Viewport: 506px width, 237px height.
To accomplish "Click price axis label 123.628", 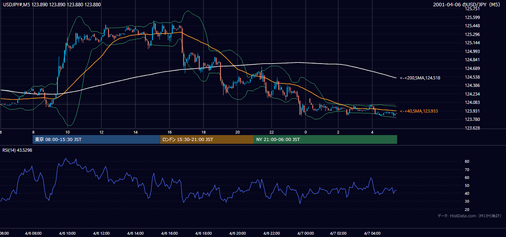I will tap(473, 128).
